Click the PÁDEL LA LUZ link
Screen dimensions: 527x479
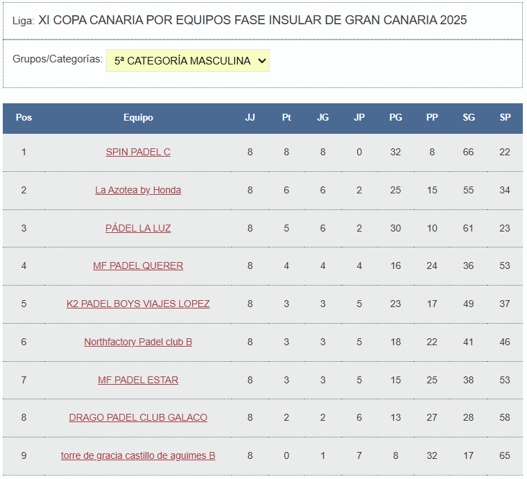(x=138, y=228)
